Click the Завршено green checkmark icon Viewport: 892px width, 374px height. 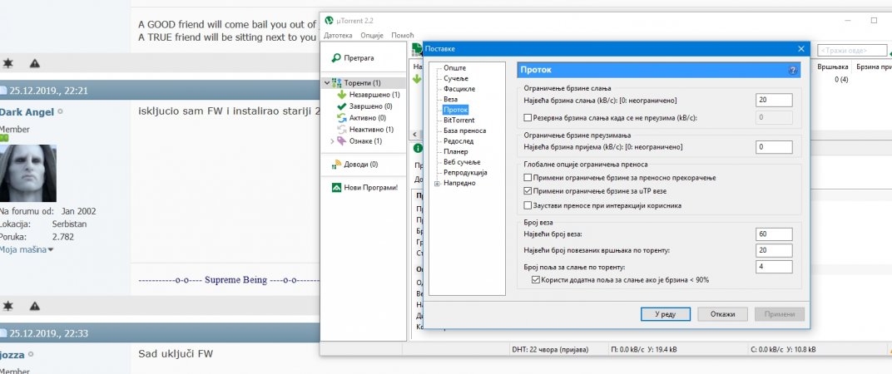(x=342, y=106)
